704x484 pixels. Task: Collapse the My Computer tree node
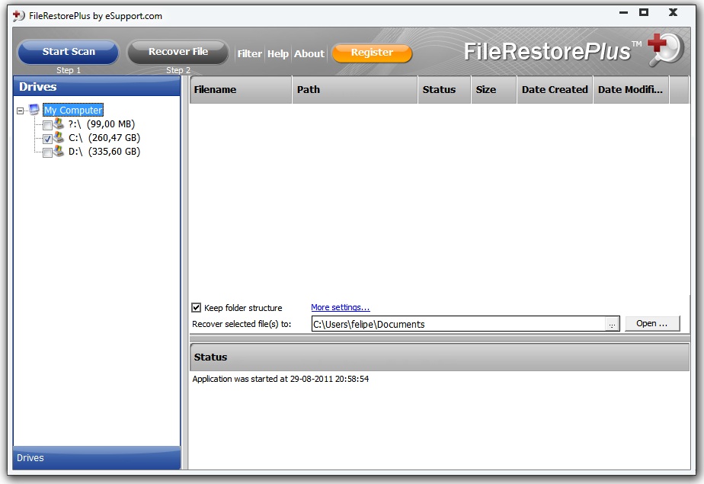(x=21, y=111)
